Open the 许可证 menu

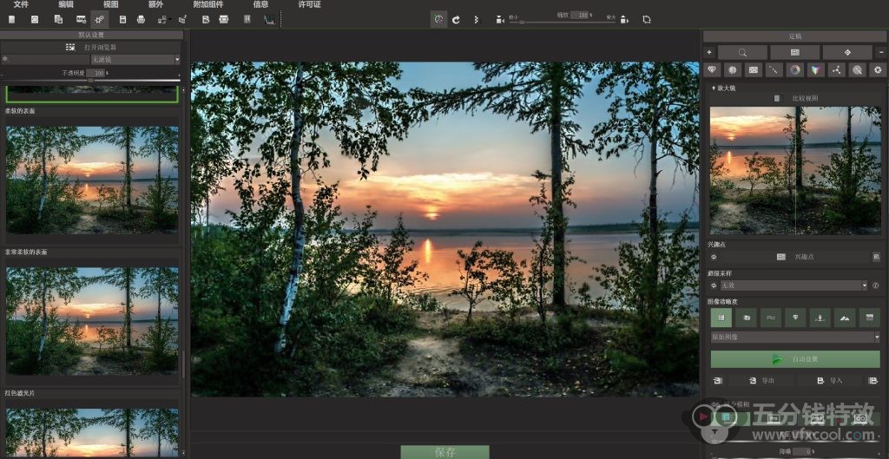310,4
